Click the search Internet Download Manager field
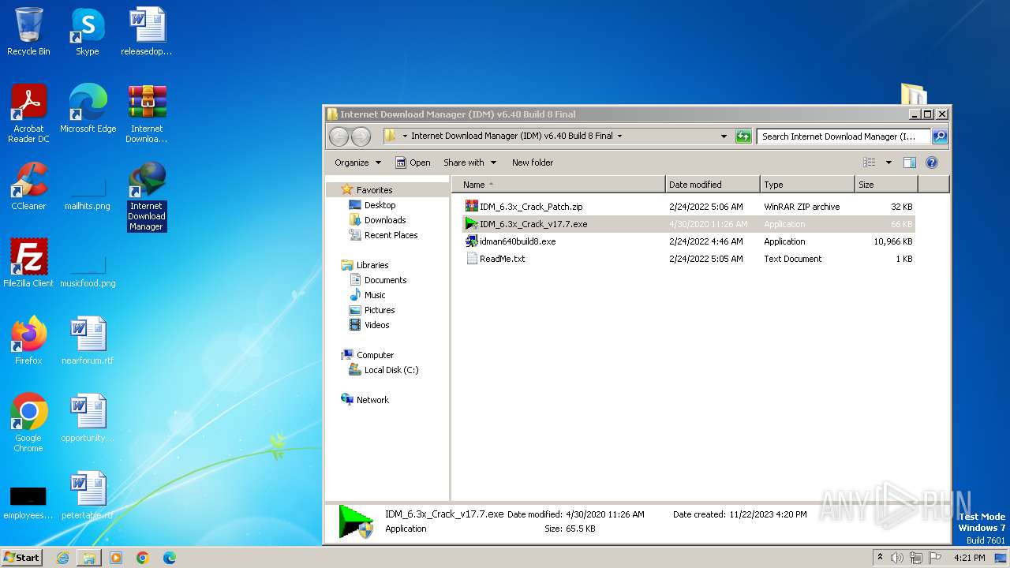The image size is (1010, 568). click(844, 136)
